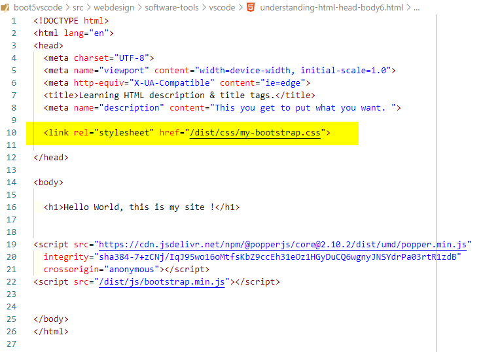The image size is (483, 352).
Task: Click the closing head tag
Action: pyautogui.click(x=51, y=158)
